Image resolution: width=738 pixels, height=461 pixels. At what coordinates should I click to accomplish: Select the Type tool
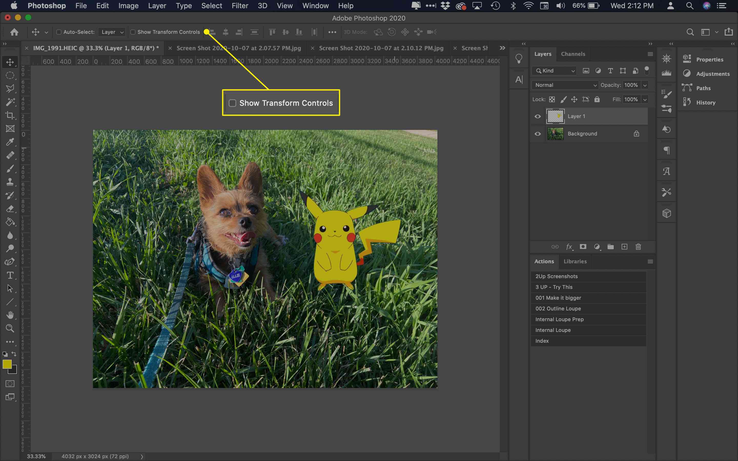click(9, 275)
